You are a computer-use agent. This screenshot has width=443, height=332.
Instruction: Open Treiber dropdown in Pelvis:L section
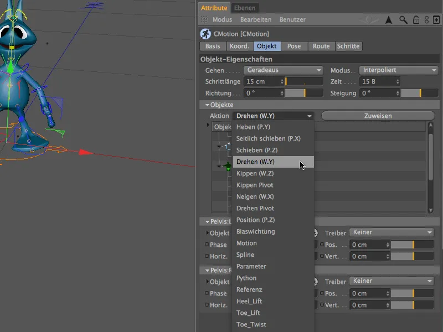[x=392, y=232]
